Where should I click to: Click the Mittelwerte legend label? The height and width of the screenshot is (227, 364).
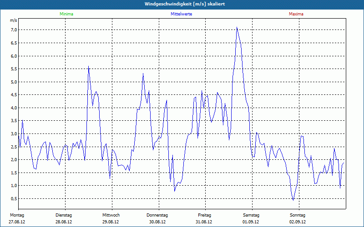click(x=181, y=14)
